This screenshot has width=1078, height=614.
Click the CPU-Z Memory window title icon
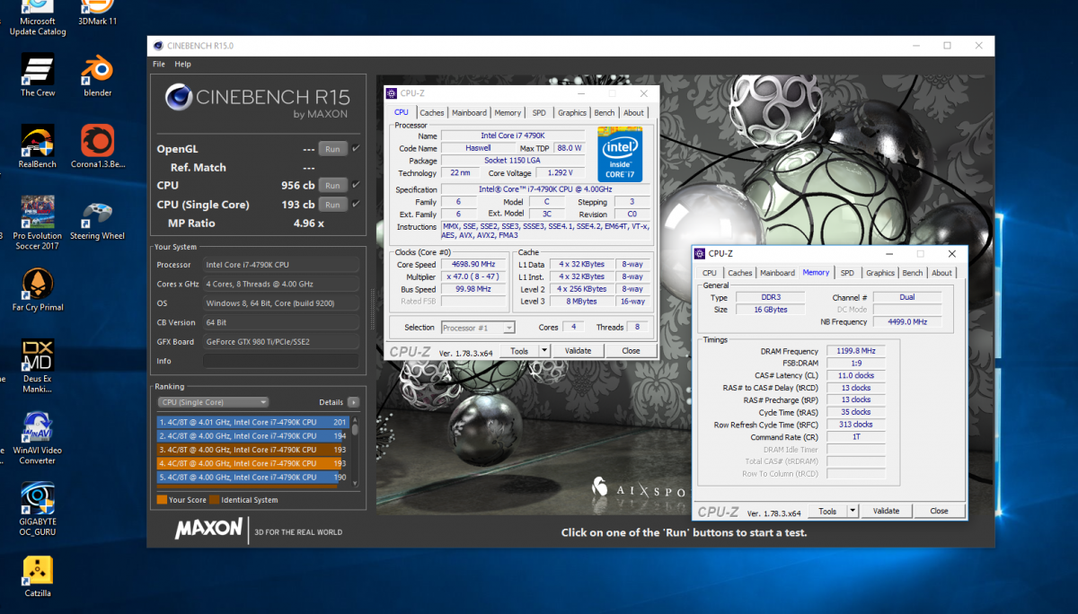[701, 254]
